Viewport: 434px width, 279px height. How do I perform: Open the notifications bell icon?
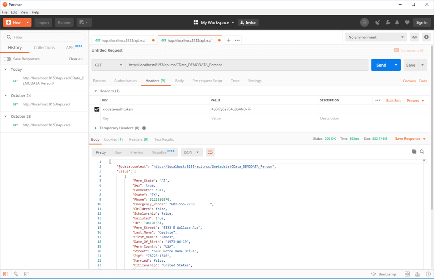[x=397, y=22]
